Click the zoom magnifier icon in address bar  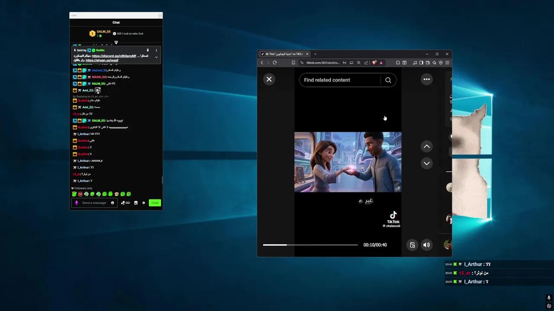click(x=358, y=63)
